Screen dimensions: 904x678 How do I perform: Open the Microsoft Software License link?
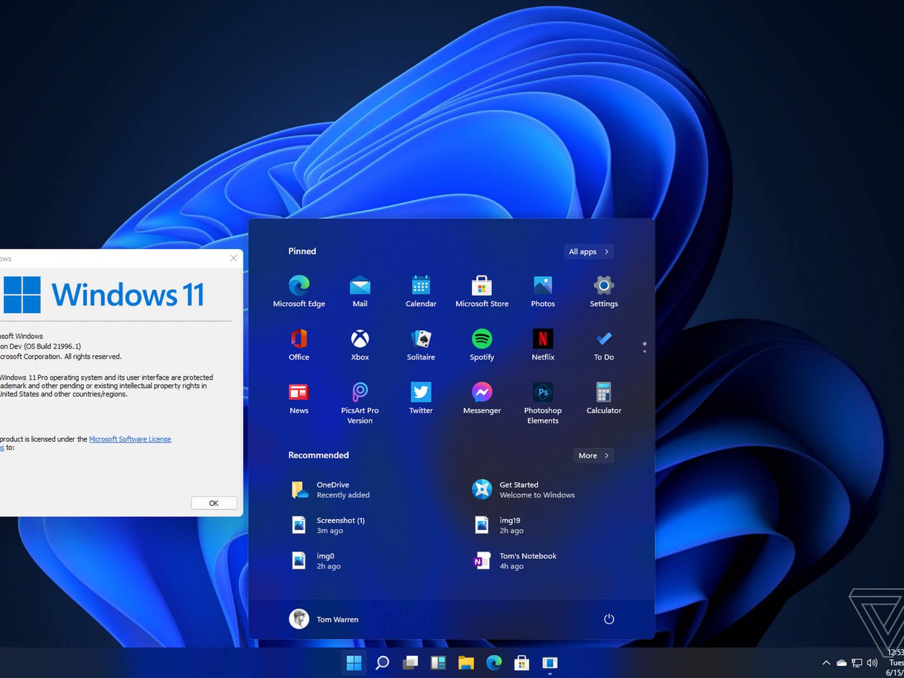(130, 438)
